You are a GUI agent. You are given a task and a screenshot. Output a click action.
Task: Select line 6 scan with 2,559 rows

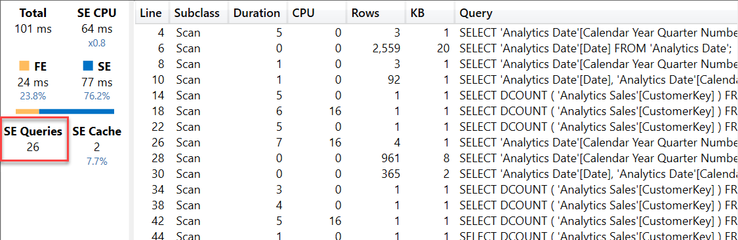[x=436, y=48]
